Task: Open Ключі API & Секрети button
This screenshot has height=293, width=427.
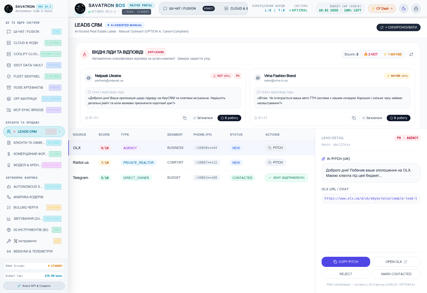Action: [x=34, y=286]
